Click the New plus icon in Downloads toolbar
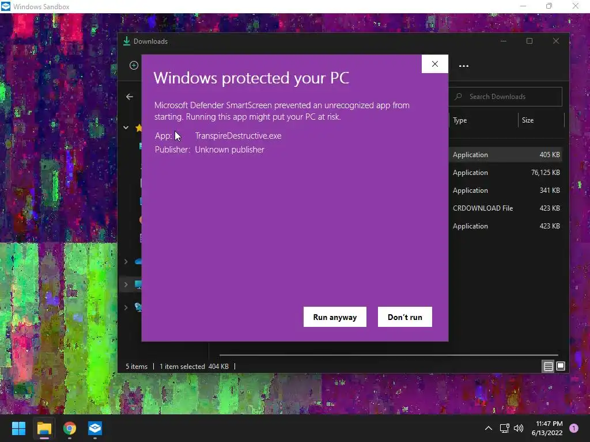This screenshot has height=442, width=590. (134, 66)
